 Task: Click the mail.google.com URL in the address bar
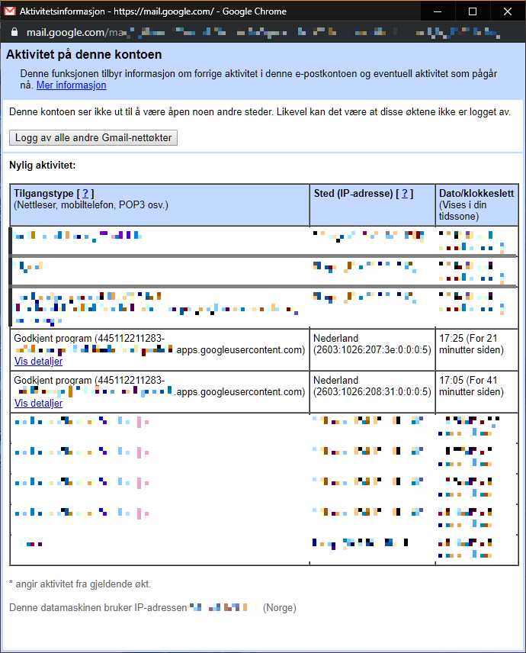click(65, 33)
